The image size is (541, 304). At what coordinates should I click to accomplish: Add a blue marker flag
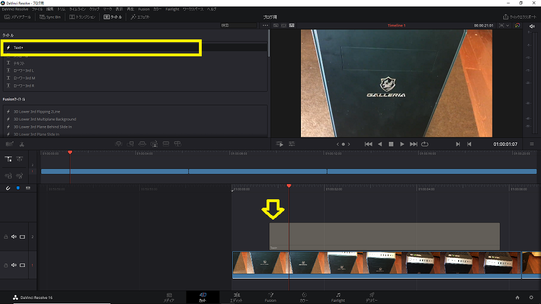tap(18, 188)
